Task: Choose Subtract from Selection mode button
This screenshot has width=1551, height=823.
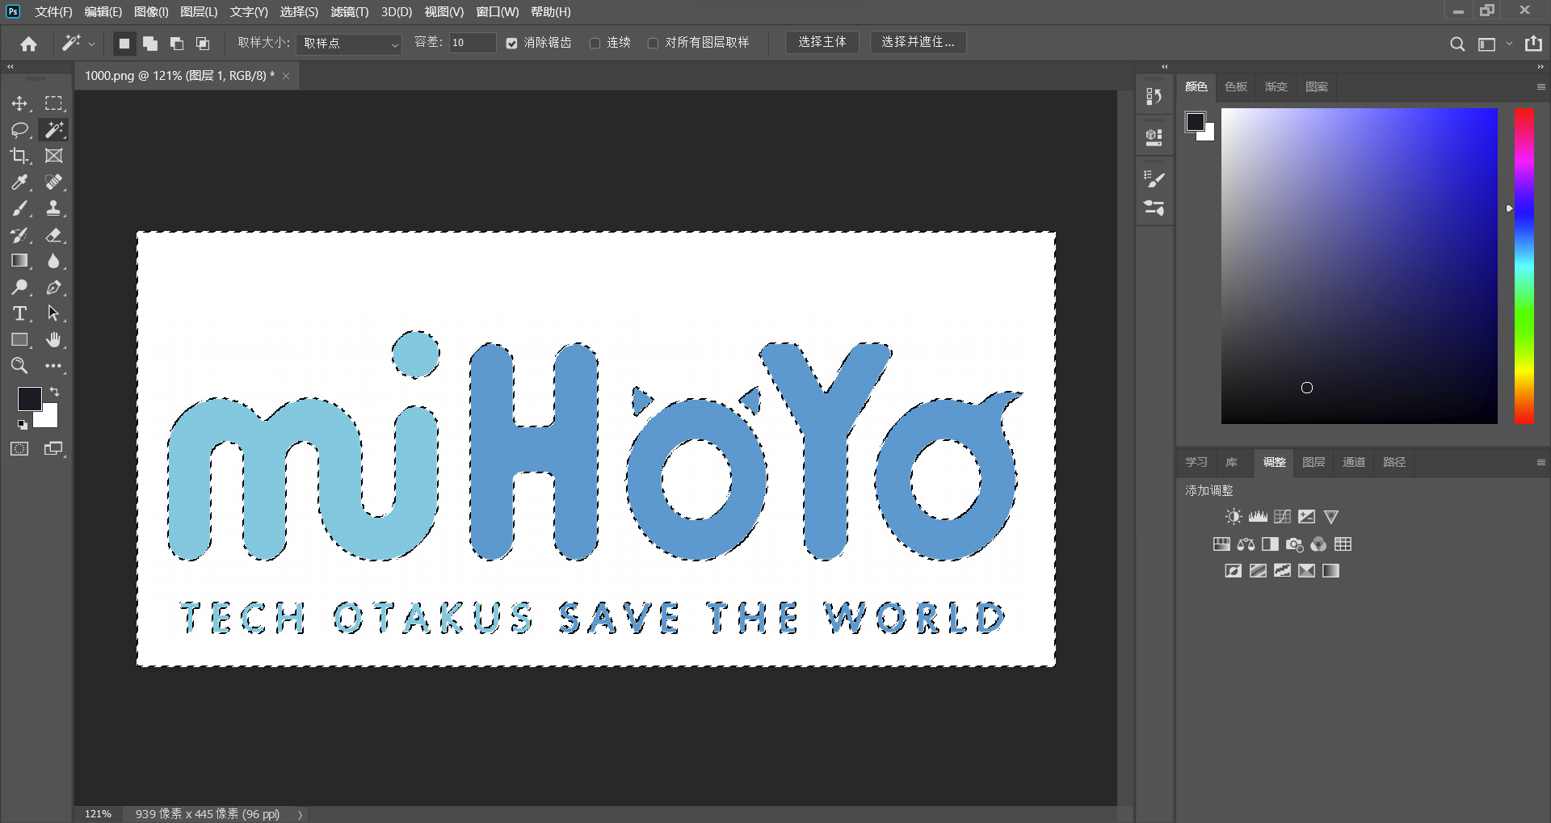Action: pyautogui.click(x=177, y=44)
